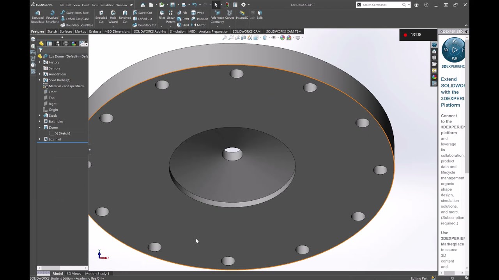Select the Rib feature tool
The width and height of the screenshot is (499, 280).
(182, 12)
